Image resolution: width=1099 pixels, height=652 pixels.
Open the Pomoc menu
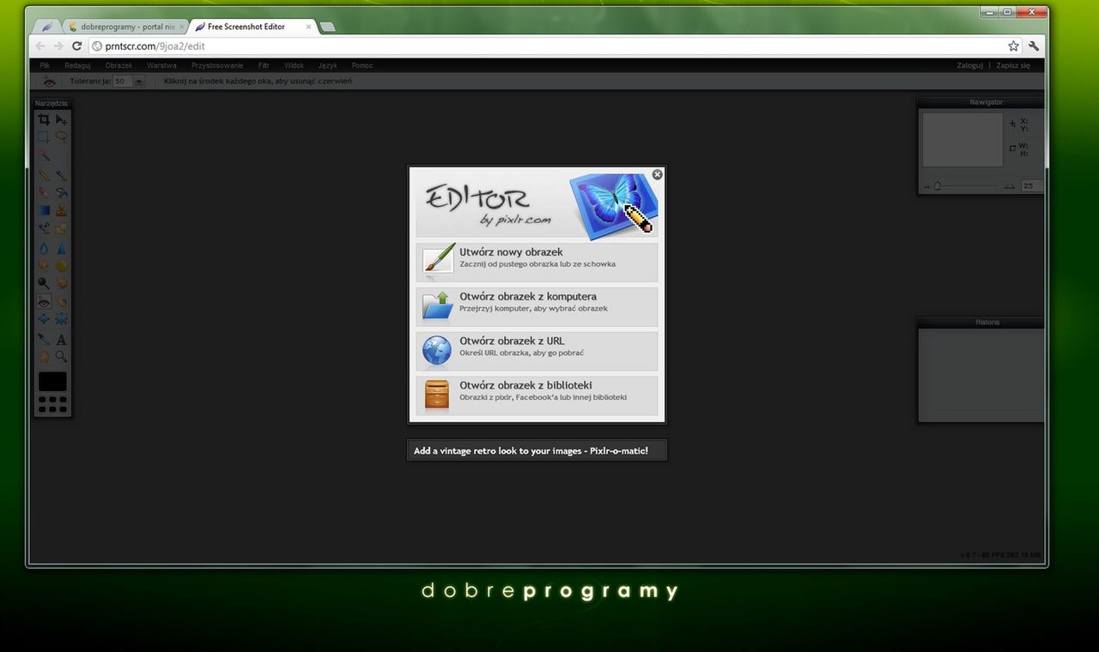click(x=361, y=65)
